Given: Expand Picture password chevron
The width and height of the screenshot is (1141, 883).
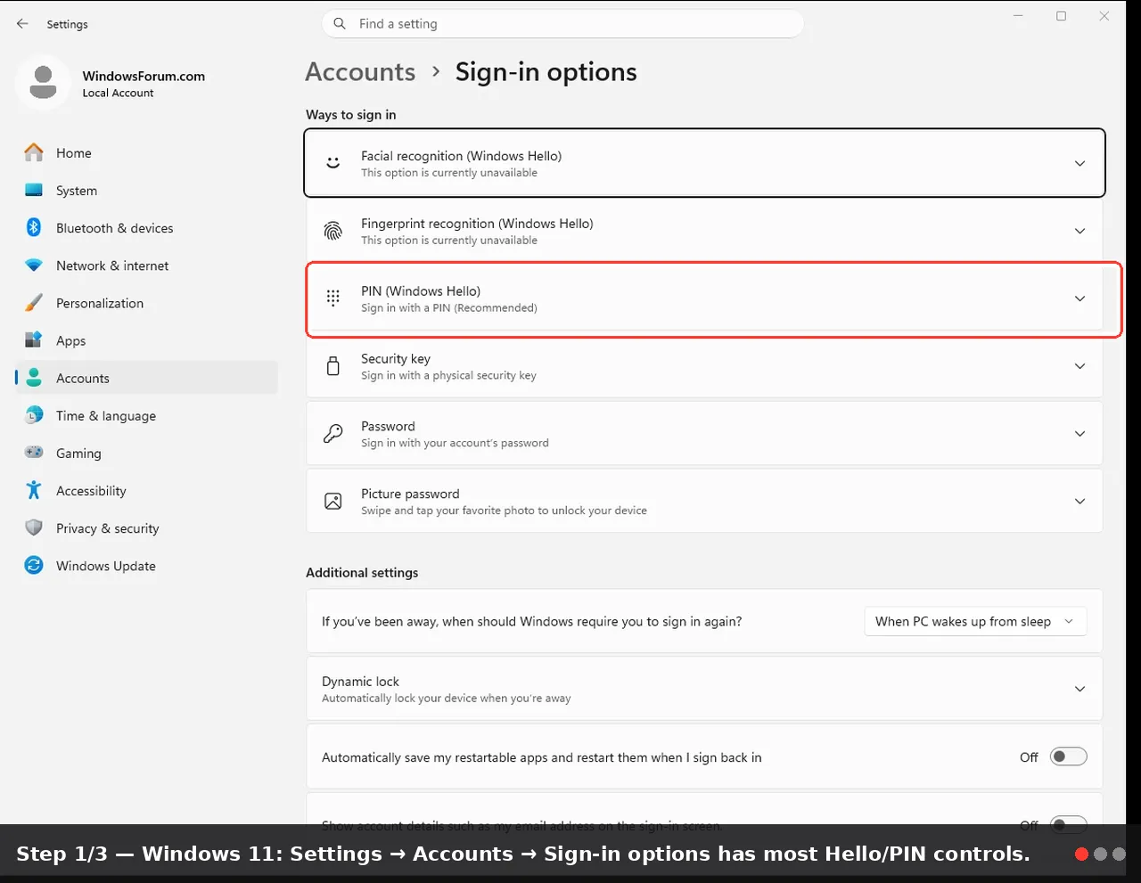Looking at the screenshot, I should [1079, 502].
